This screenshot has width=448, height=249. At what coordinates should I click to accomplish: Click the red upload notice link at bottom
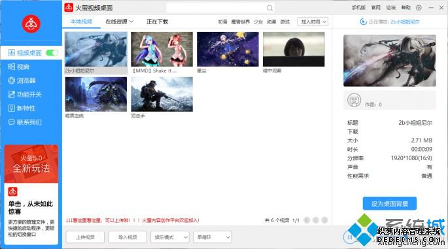[x=133, y=220]
